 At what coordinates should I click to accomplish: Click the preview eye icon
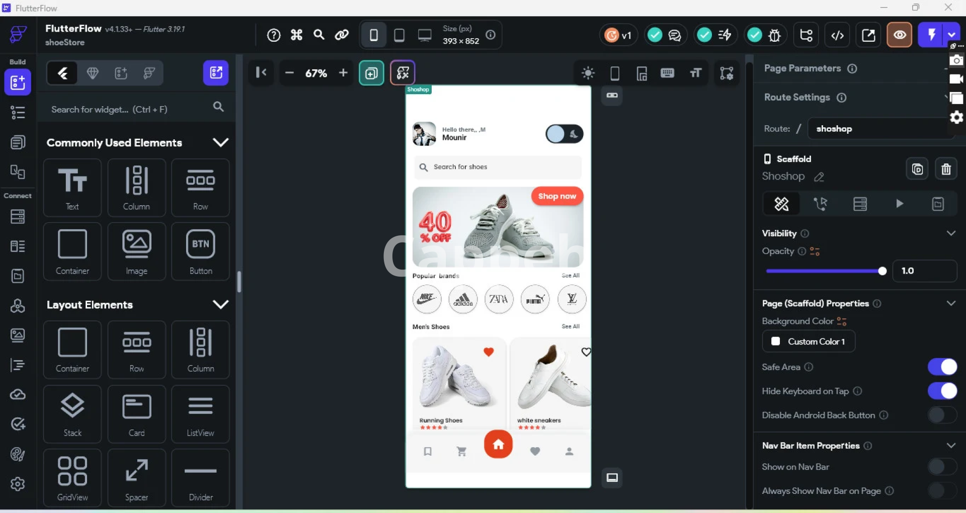899,35
